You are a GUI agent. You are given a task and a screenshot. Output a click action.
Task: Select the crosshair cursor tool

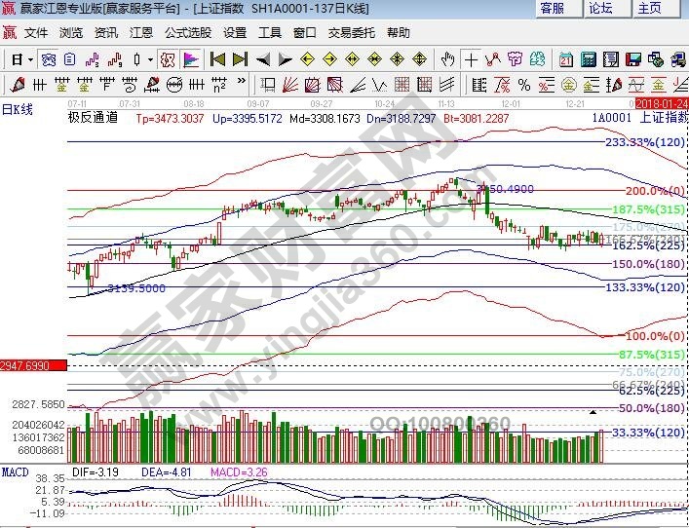473,59
